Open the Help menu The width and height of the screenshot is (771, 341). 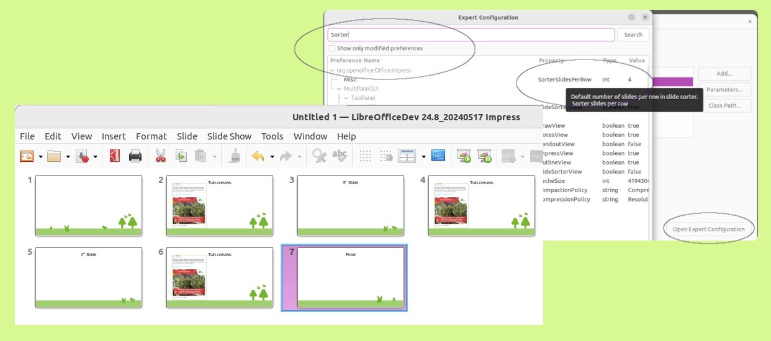click(x=346, y=136)
